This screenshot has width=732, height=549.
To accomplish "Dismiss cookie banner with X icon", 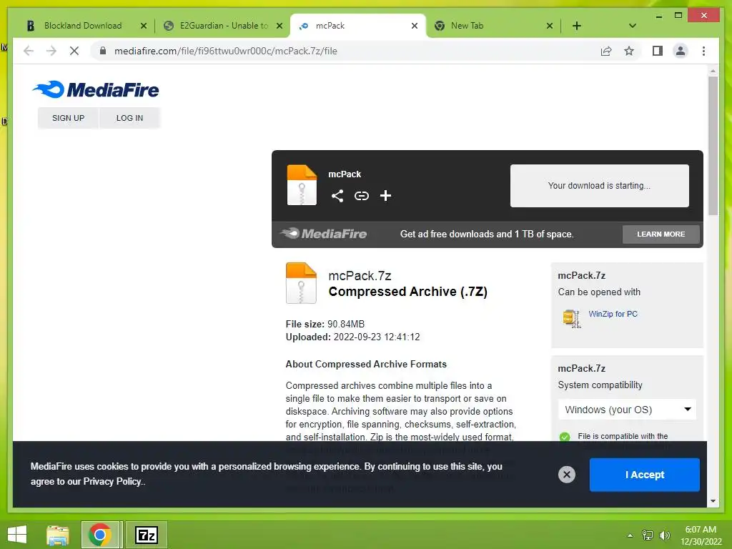I will [x=567, y=475].
